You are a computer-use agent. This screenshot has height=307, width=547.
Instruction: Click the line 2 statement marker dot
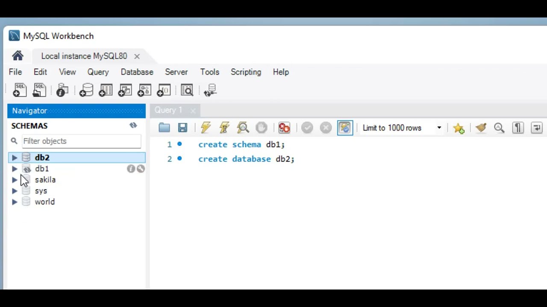(179, 159)
